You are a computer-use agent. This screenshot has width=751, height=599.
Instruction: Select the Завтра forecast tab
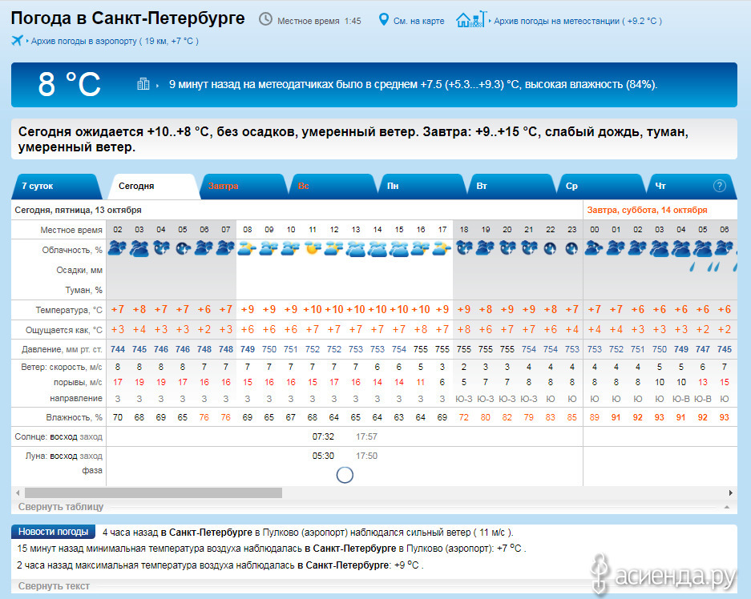point(223,186)
